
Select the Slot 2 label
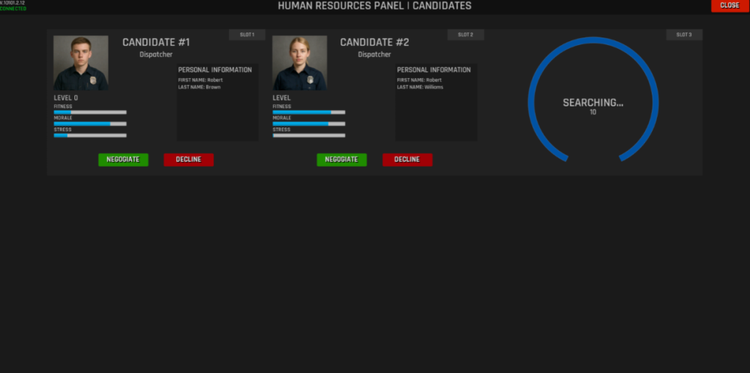click(x=466, y=35)
